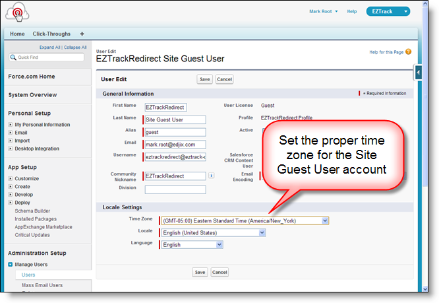Image resolution: width=439 pixels, height=303 pixels.
Task: Expand the Customize tree arrow
Action: [x=11, y=179]
